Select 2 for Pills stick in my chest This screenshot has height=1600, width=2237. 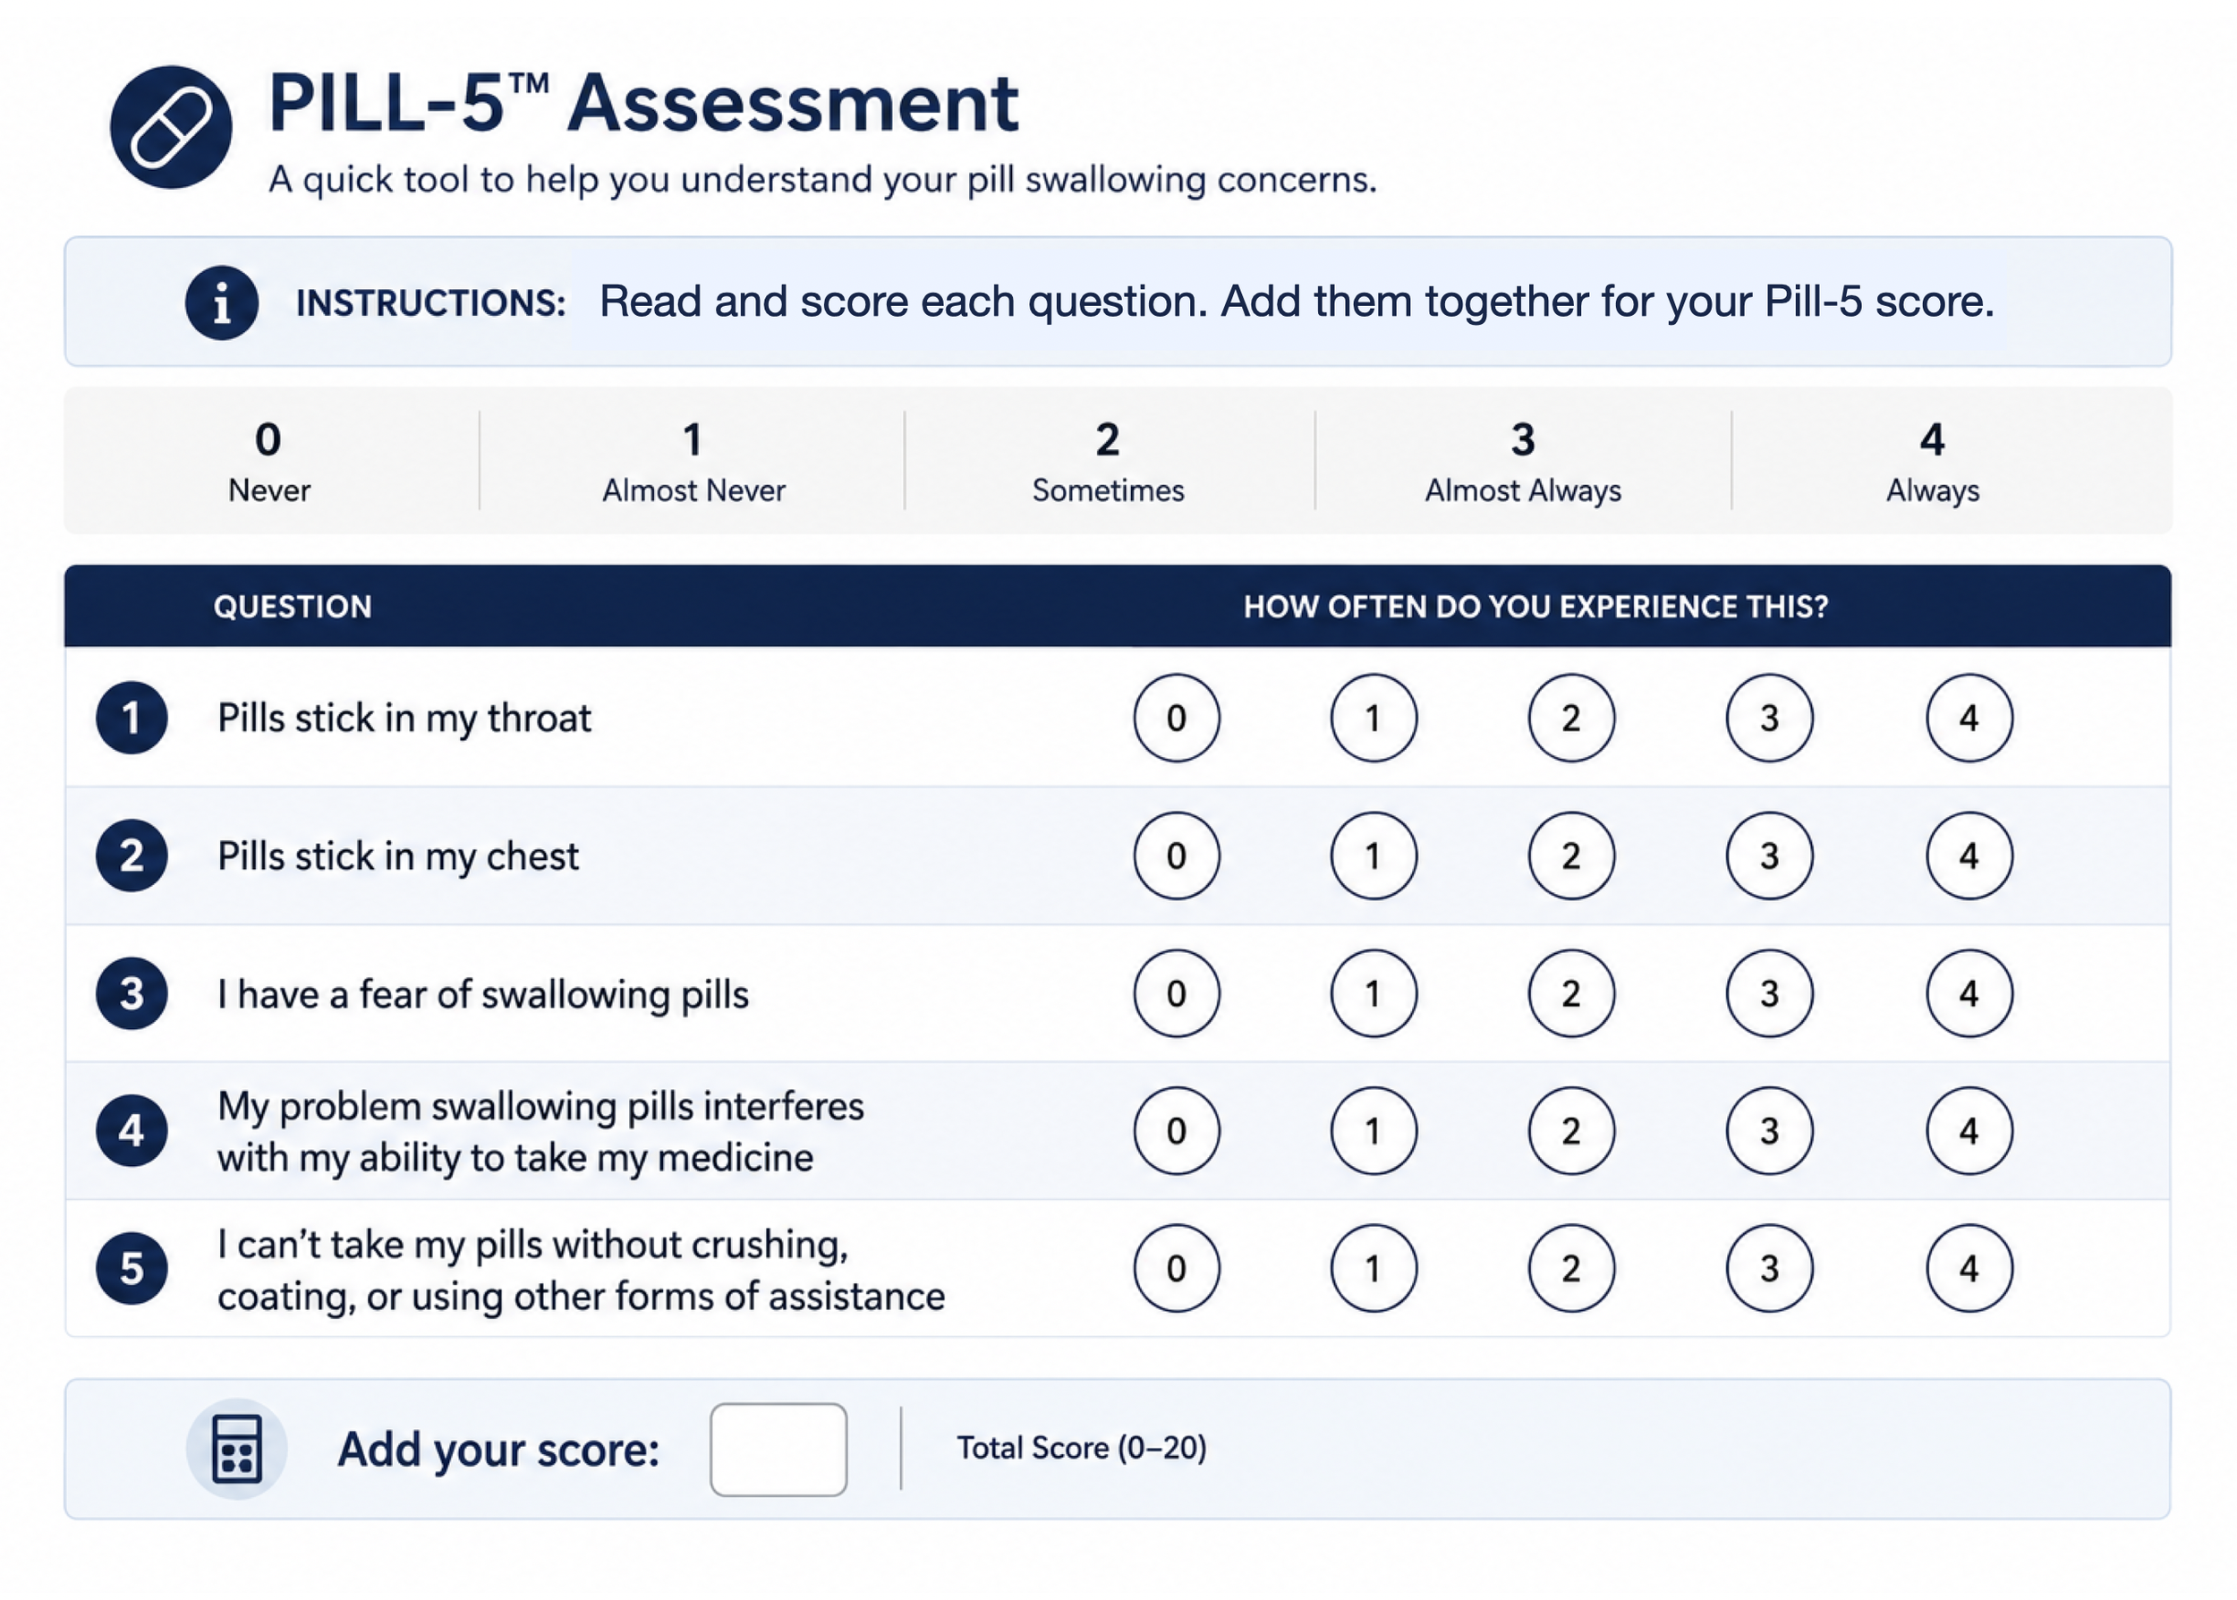point(1571,856)
